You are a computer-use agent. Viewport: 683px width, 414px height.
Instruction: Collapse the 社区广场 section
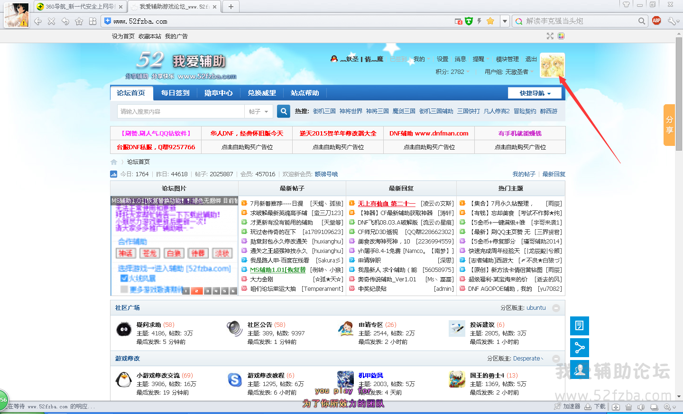[x=556, y=308]
